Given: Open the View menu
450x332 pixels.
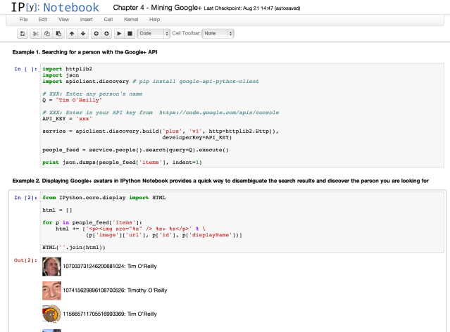Looking at the screenshot, I should click(63, 20).
